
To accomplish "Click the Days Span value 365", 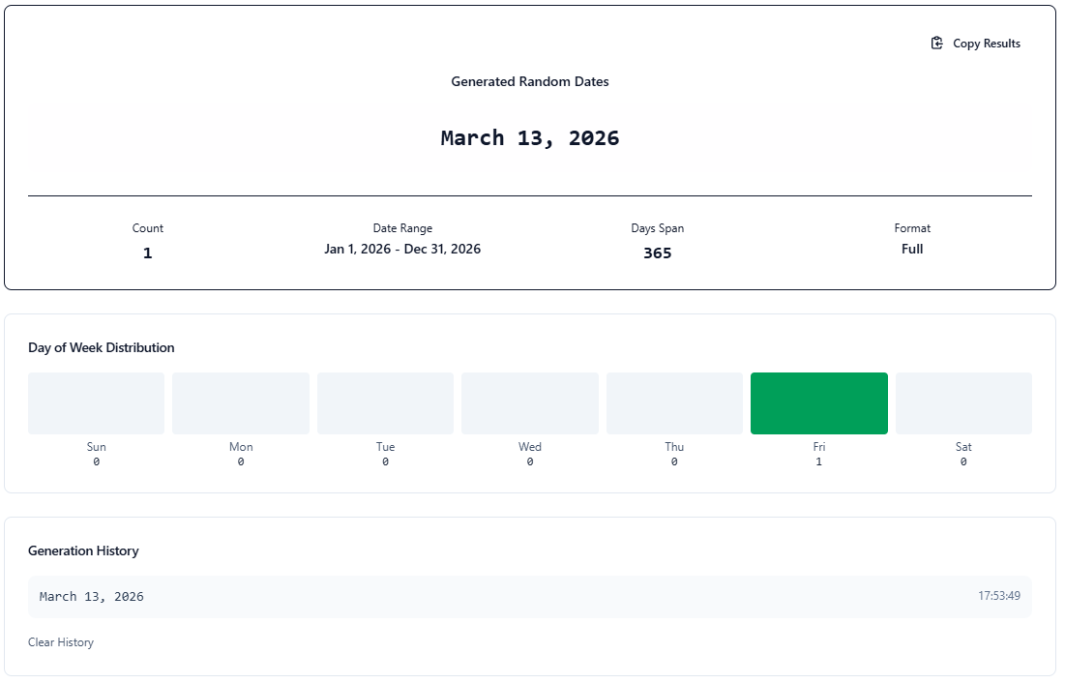I will [657, 253].
